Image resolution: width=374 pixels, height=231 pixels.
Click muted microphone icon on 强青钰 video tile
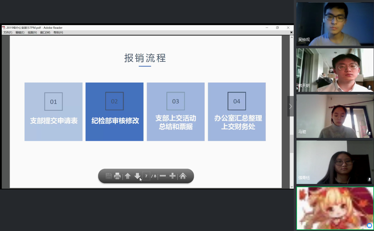369,179
